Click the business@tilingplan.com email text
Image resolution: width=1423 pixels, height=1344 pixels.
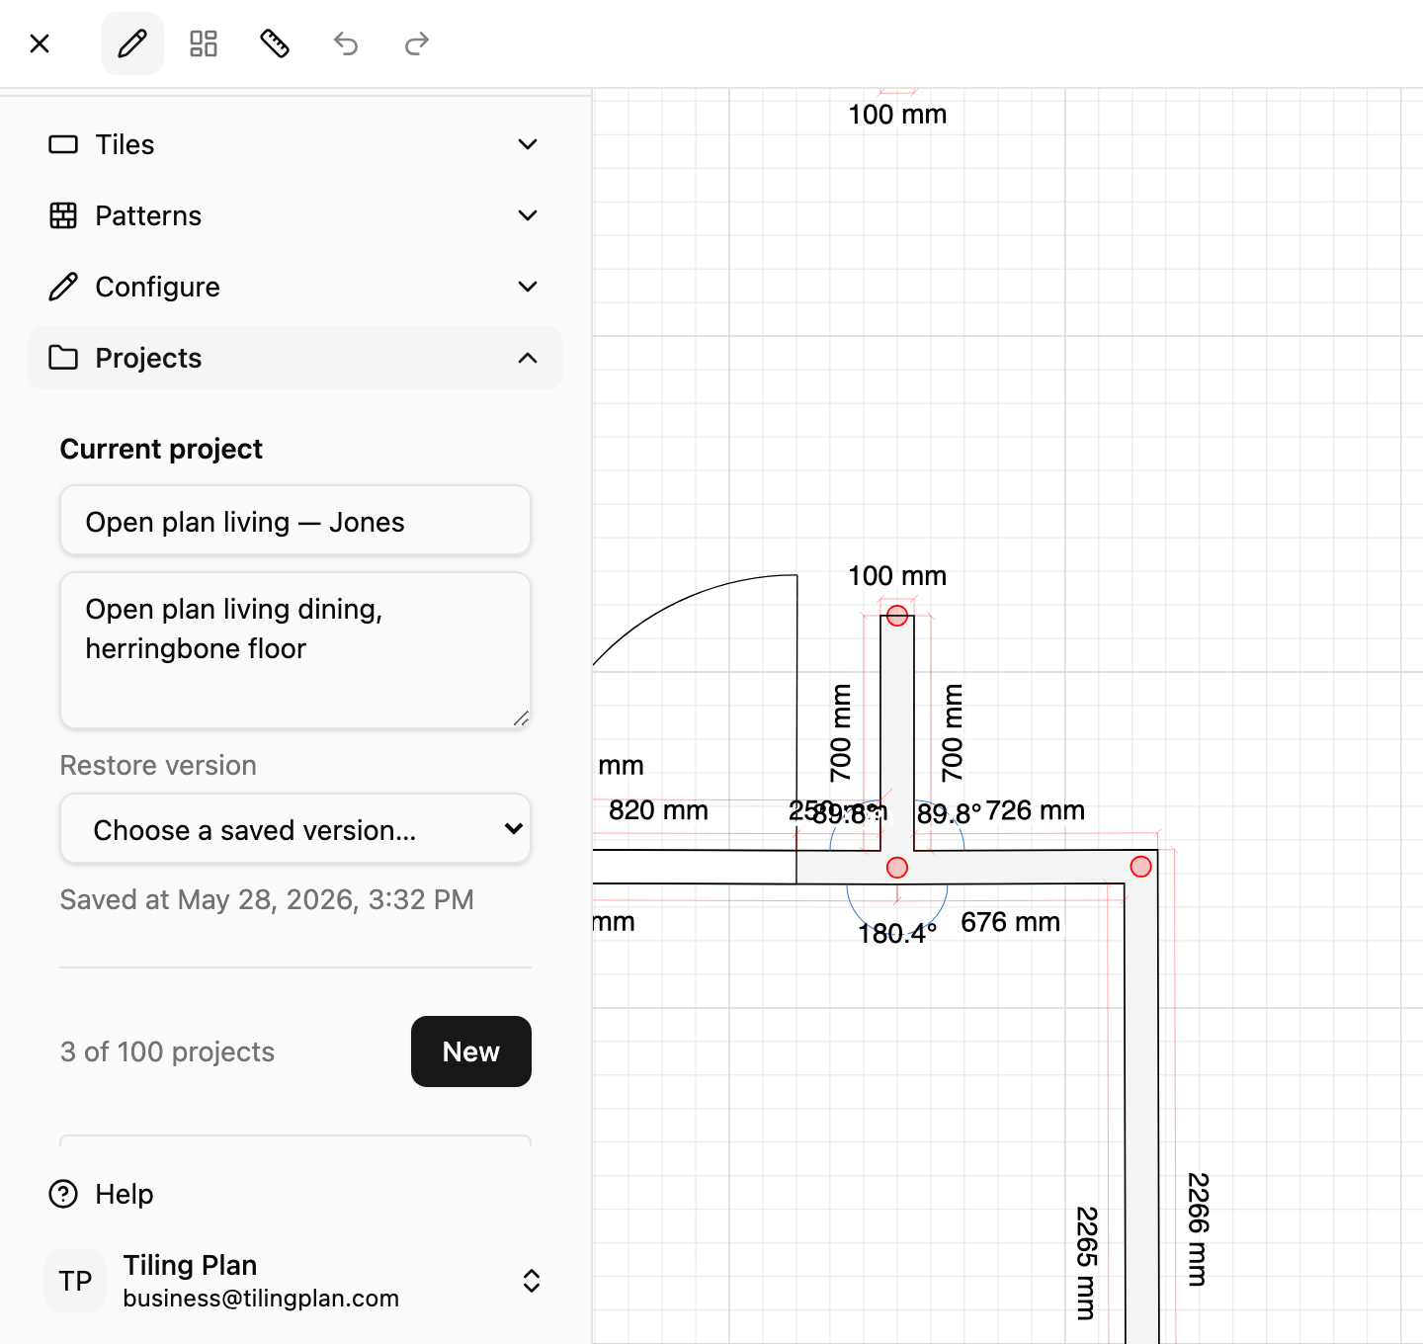(x=261, y=1299)
